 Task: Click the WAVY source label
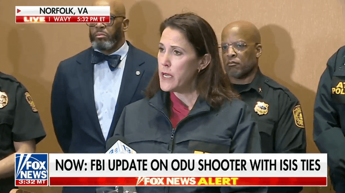62,19
